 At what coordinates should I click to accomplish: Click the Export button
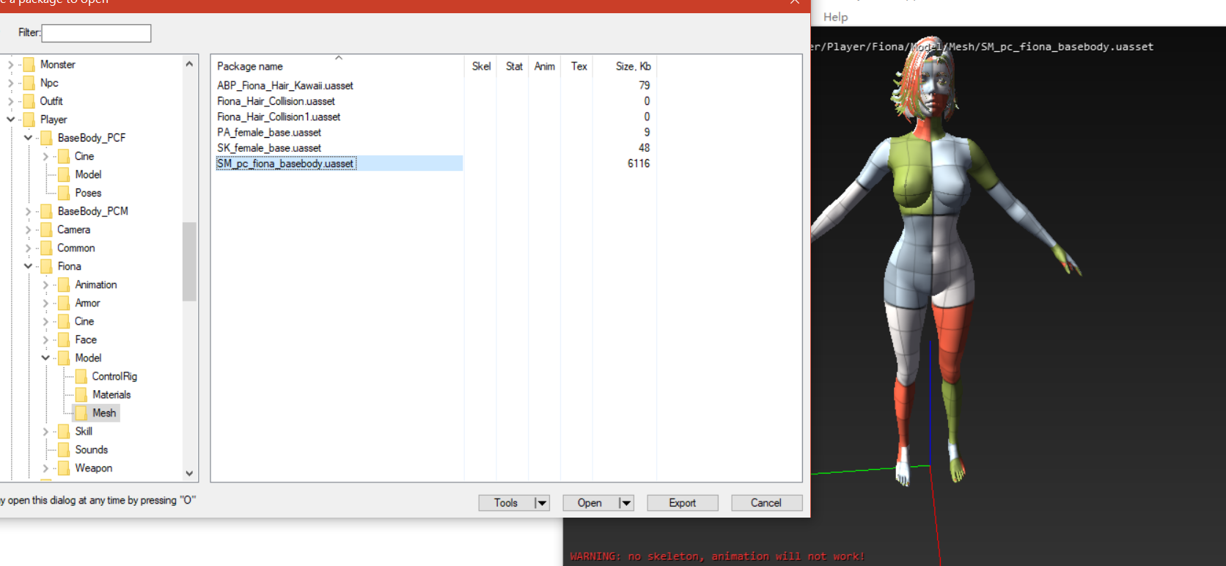coord(682,503)
